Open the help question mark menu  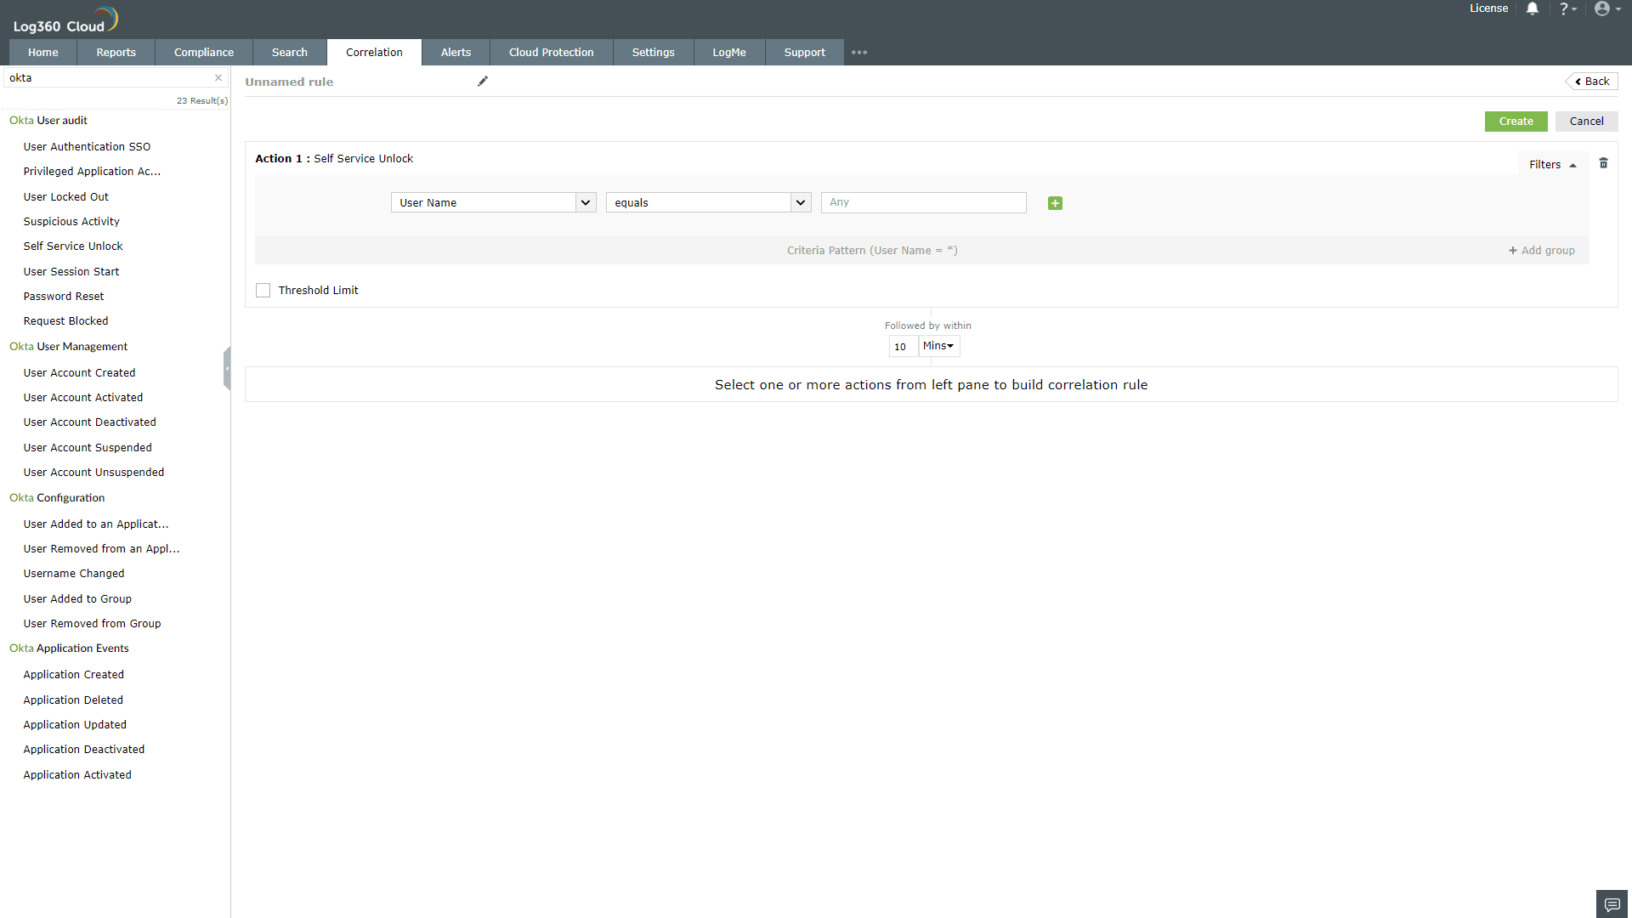click(1567, 8)
